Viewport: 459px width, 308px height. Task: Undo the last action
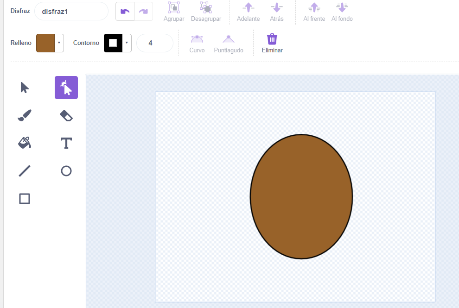tap(125, 11)
